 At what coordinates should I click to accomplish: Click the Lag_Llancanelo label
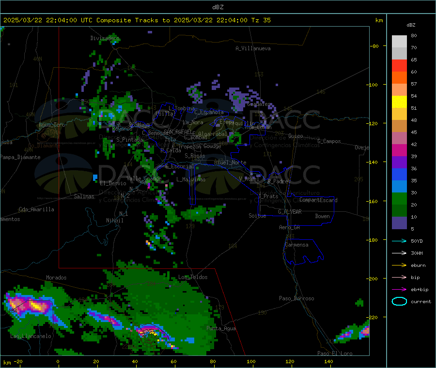tap(31, 336)
